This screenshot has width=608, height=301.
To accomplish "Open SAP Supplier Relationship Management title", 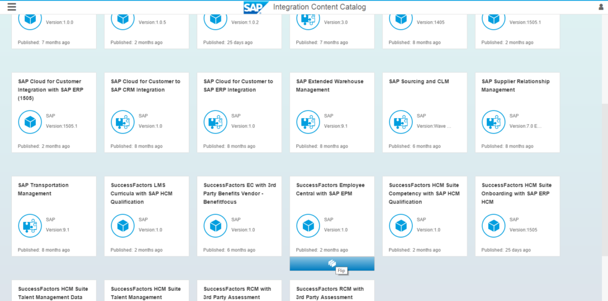I will tap(515, 85).
